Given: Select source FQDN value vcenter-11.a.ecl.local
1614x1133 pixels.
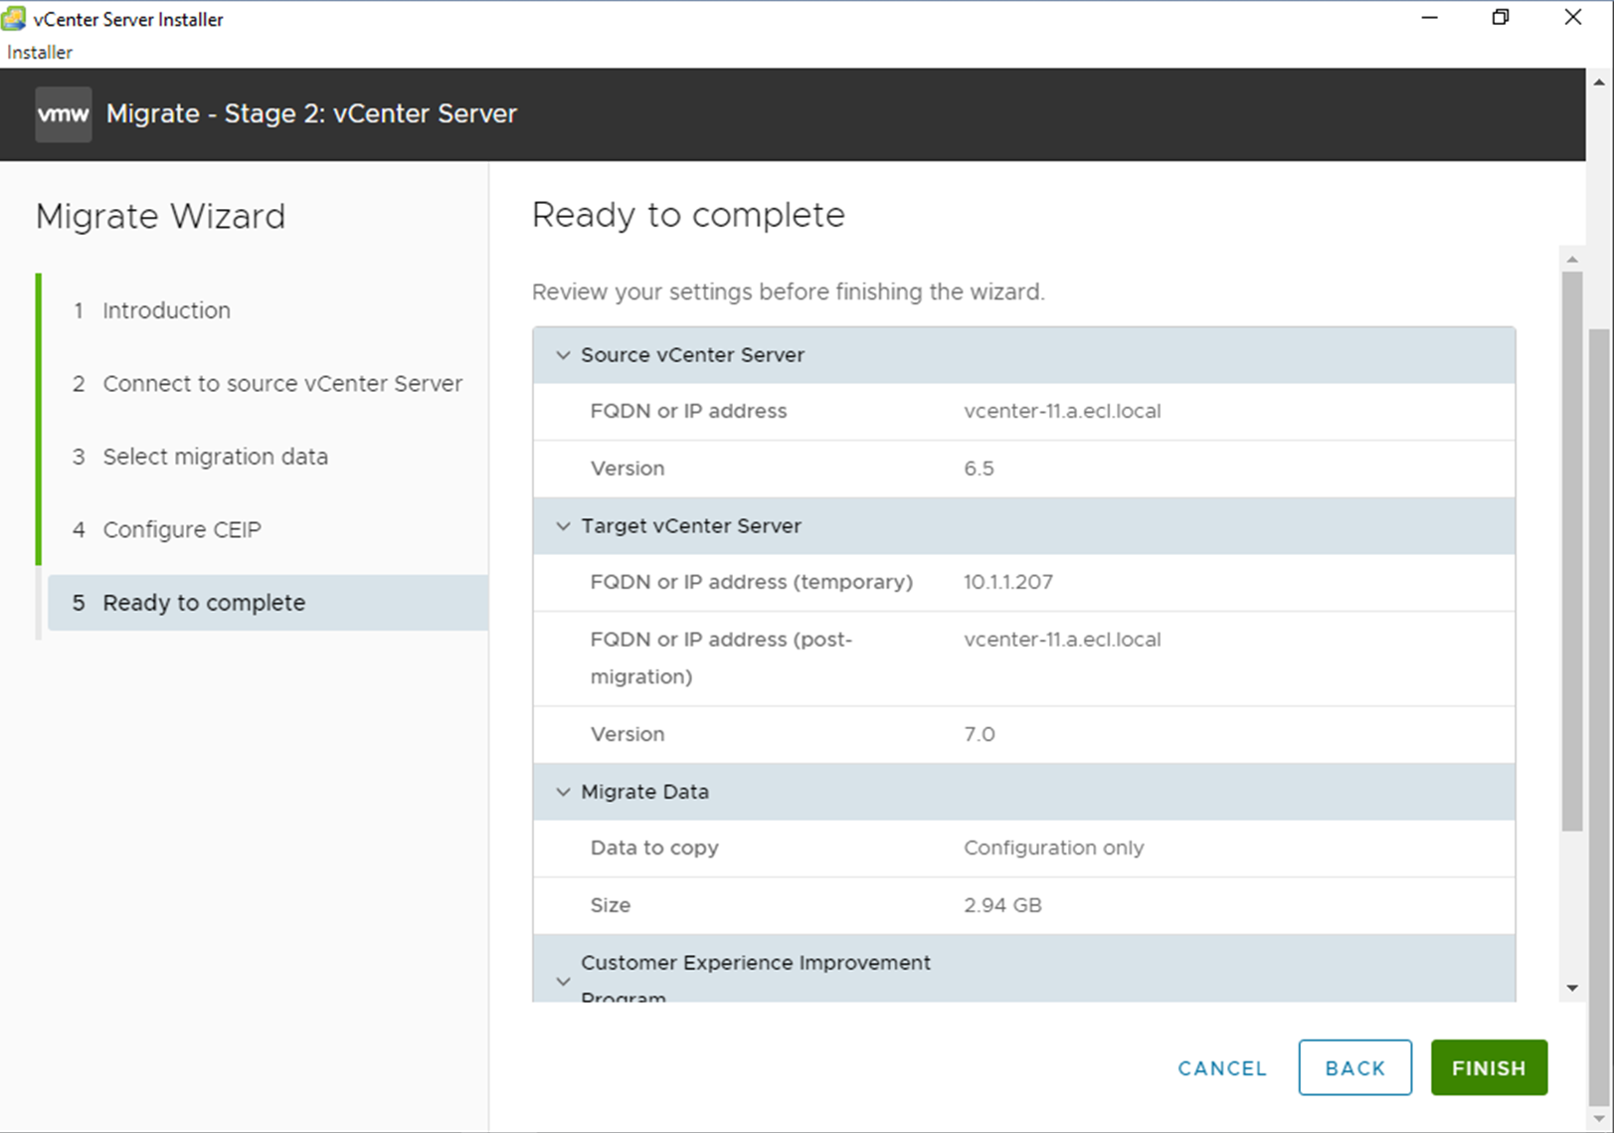Looking at the screenshot, I should (x=1062, y=412).
